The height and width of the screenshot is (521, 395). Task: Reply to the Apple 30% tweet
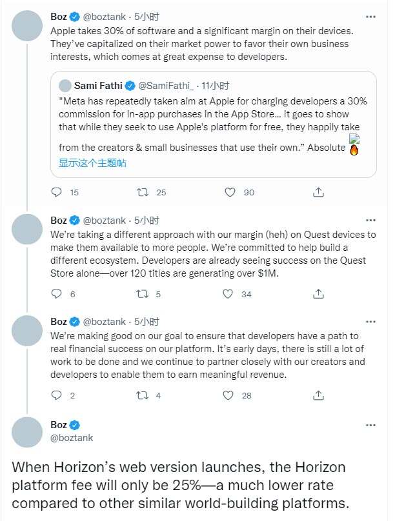[56, 192]
